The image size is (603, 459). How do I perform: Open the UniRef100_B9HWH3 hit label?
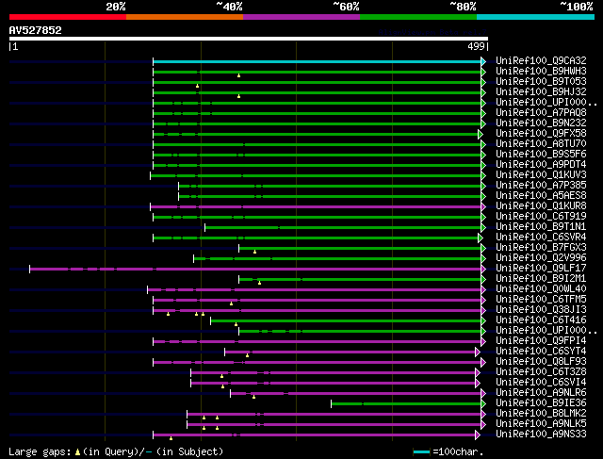(541, 72)
